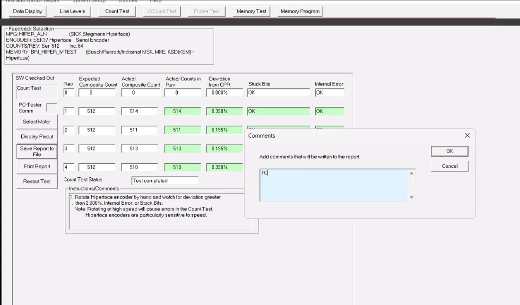The width and height of the screenshot is (520, 305).
Task: Click the white Stuck Bits OK field for Rev 0
Action: tap(278, 93)
